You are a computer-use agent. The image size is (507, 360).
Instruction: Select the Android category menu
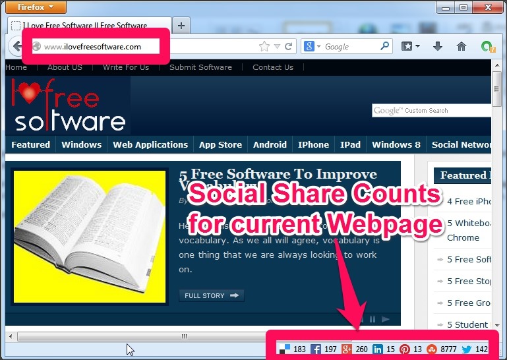click(270, 144)
